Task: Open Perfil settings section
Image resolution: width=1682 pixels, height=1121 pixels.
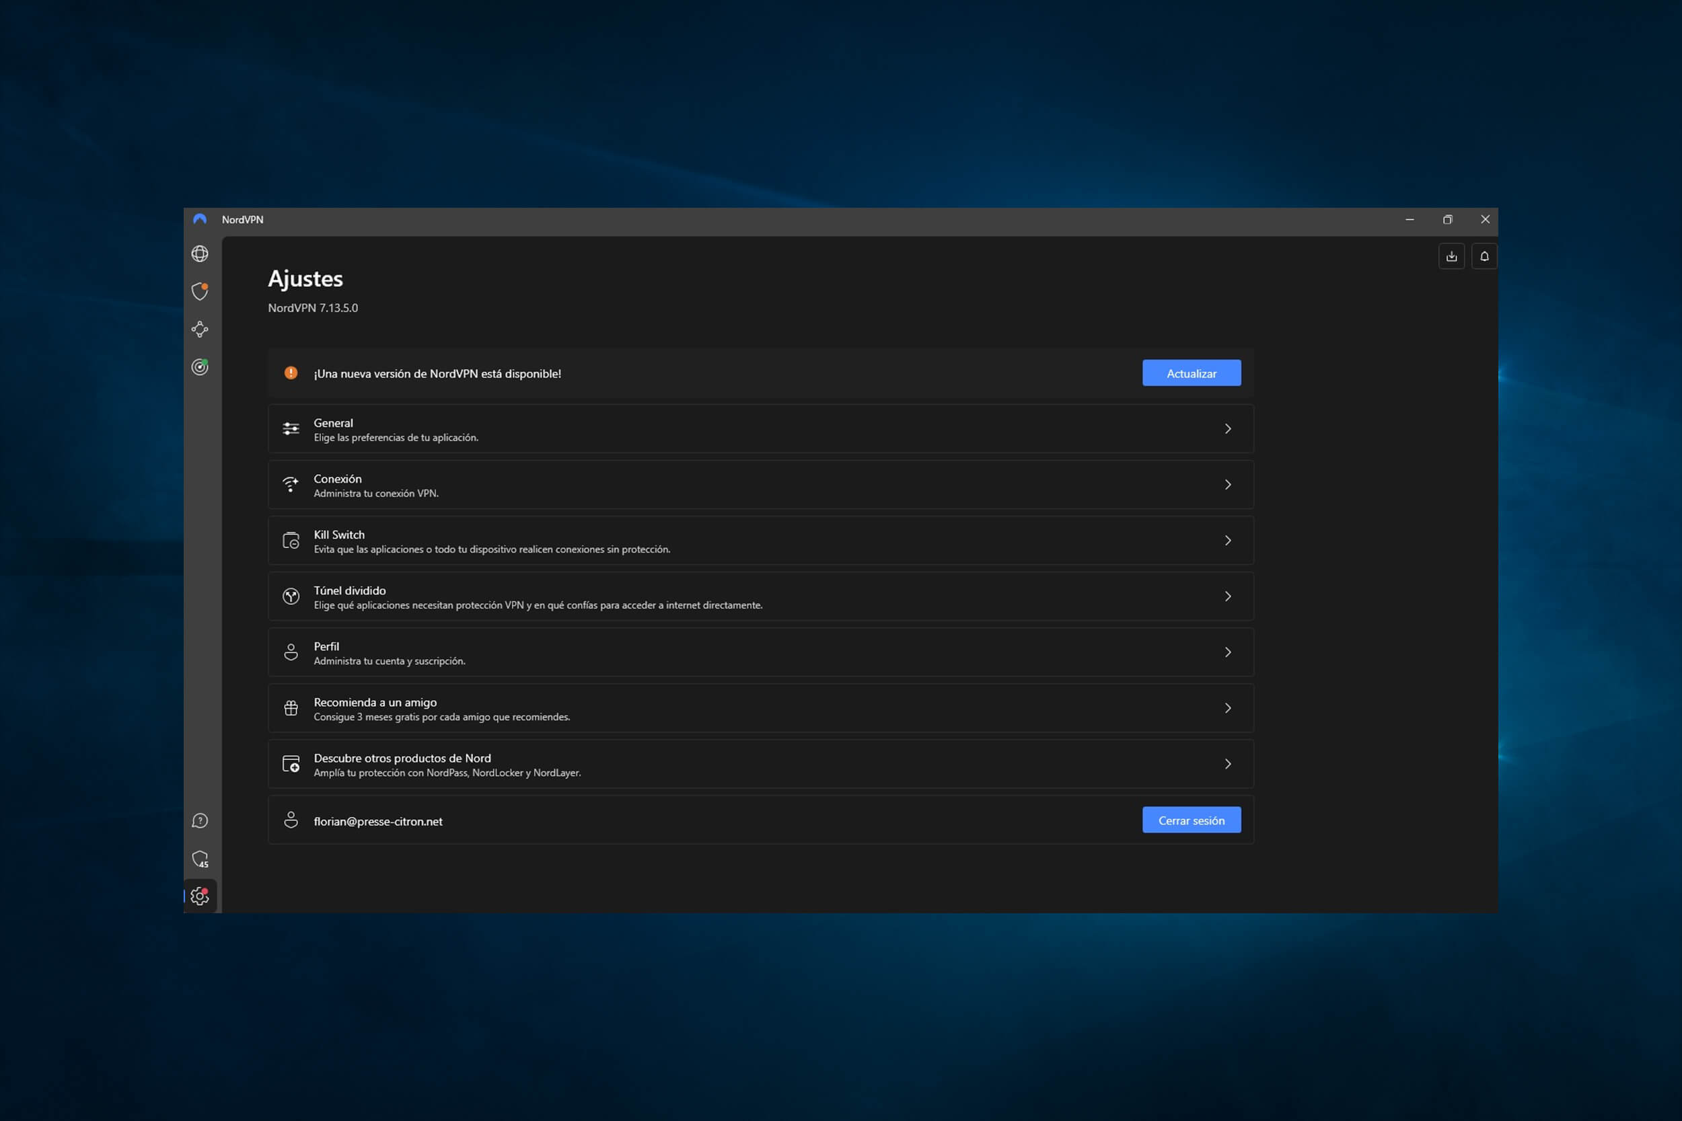Action: 761,652
